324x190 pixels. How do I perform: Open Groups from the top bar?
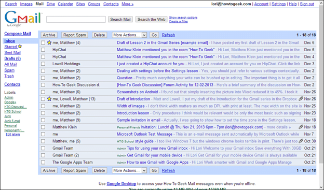(94, 4)
